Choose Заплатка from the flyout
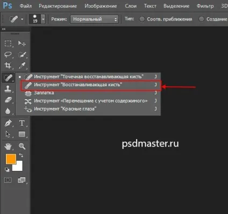228x214 pixels. (88, 93)
